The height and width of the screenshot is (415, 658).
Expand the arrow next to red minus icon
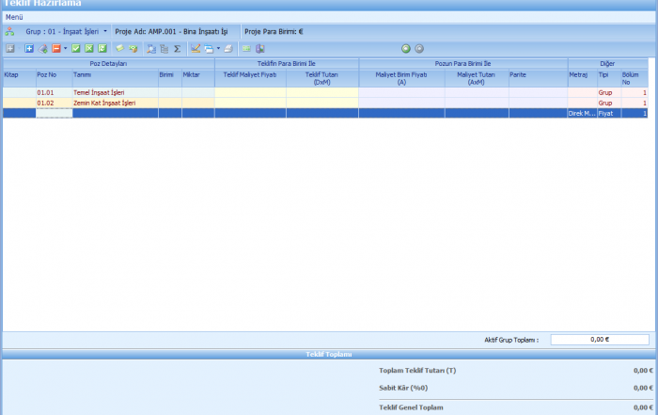(65, 48)
